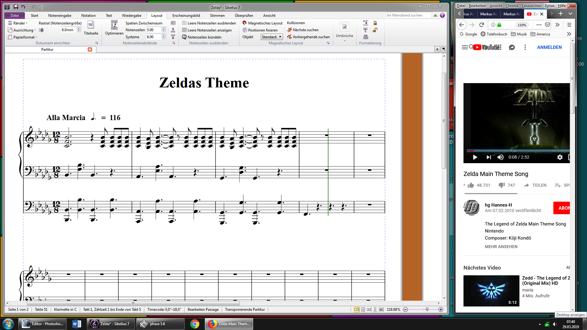Screen dimensions: 587x330
Task: Click the Magnetisches Layout magnet icon
Action: click(x=245, y=23)
